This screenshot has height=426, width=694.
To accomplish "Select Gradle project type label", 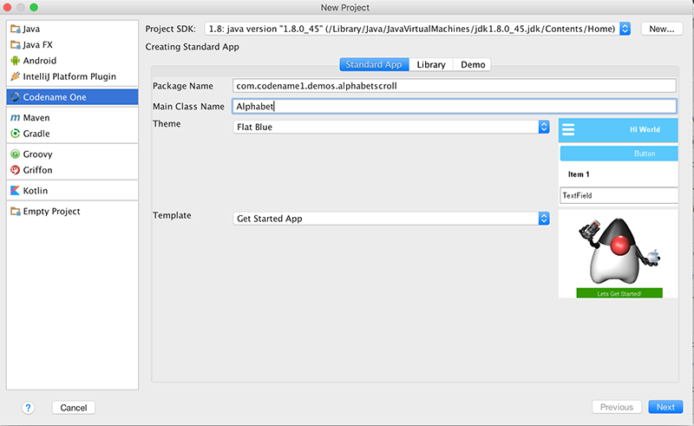I will coord(36,134).
